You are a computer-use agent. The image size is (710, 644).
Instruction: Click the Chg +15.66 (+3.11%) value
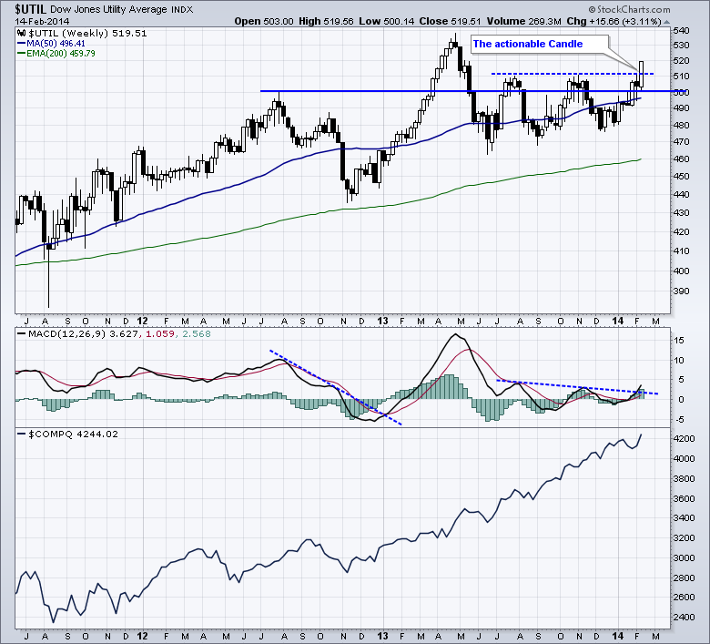click(614, 21)
